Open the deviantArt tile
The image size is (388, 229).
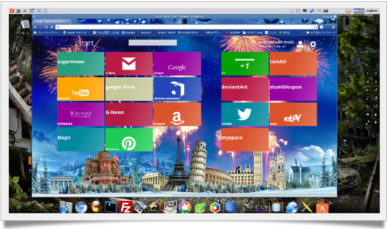pos(245,89)
